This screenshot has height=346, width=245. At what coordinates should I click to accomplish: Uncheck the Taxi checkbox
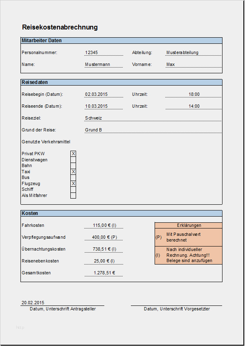pyautogui.click(x=73, y=172)
